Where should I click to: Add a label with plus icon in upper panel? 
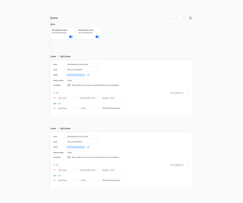pyautogui.click(x=88, y=75)
